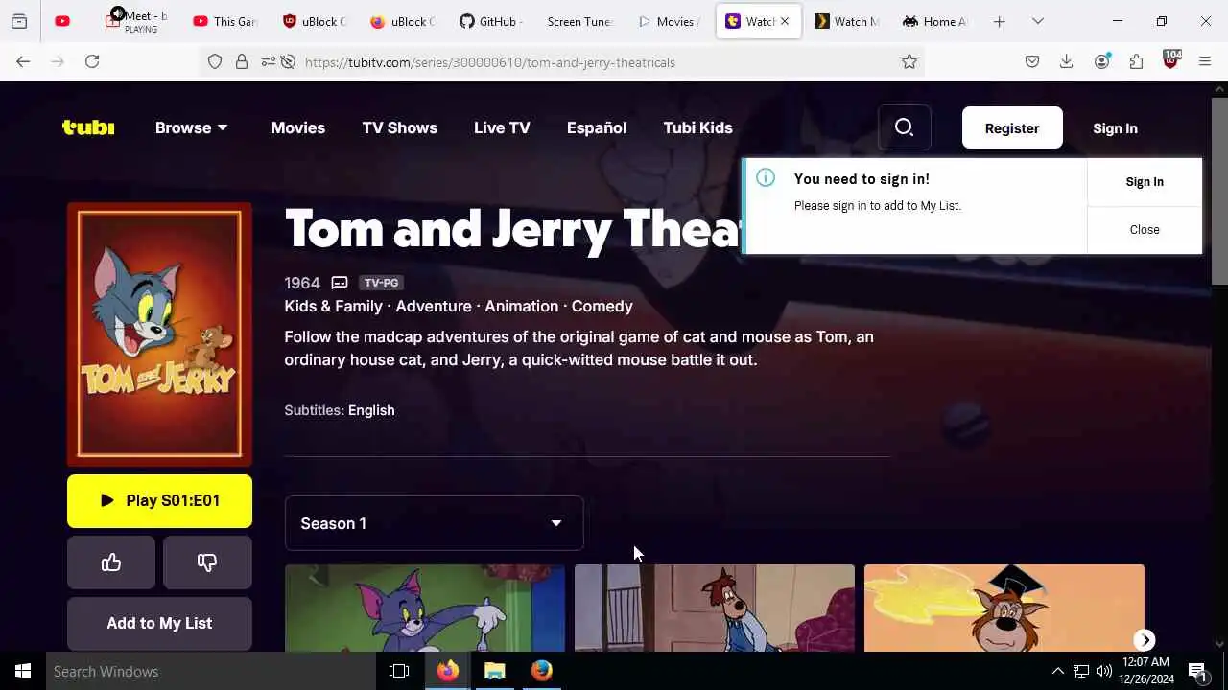Close the sign-in notification popup

tap(1145, 229)
